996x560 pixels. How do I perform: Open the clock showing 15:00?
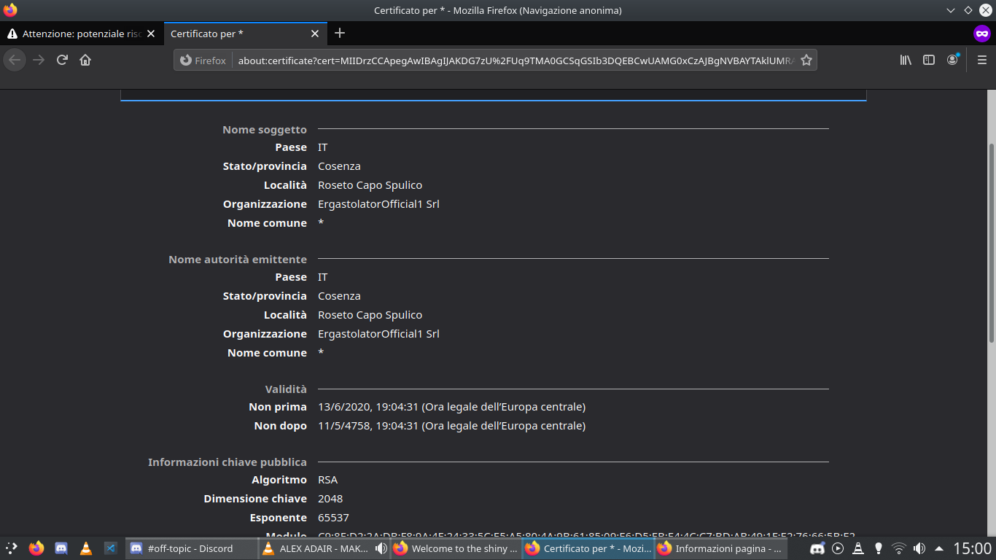point(972,548)
